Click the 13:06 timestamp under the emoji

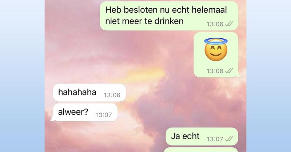tap(215, 71)
